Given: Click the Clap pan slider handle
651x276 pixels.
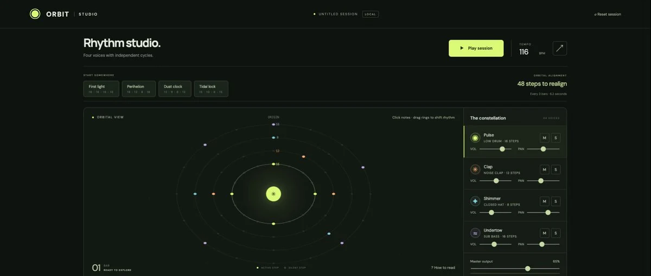Looking at the screenshot, I should (541, 181).
